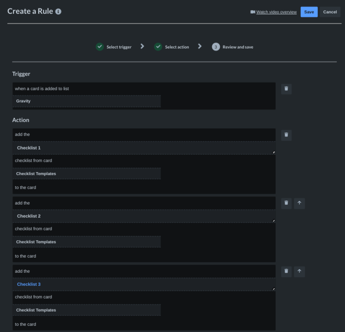Delete the trigger using its trash icon
The width and height of the screenshot is (345, 332).
(286, 89)
